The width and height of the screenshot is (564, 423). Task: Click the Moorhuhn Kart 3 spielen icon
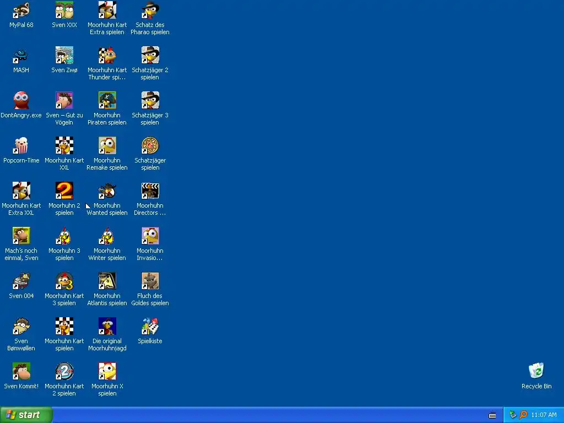(64, 281)
